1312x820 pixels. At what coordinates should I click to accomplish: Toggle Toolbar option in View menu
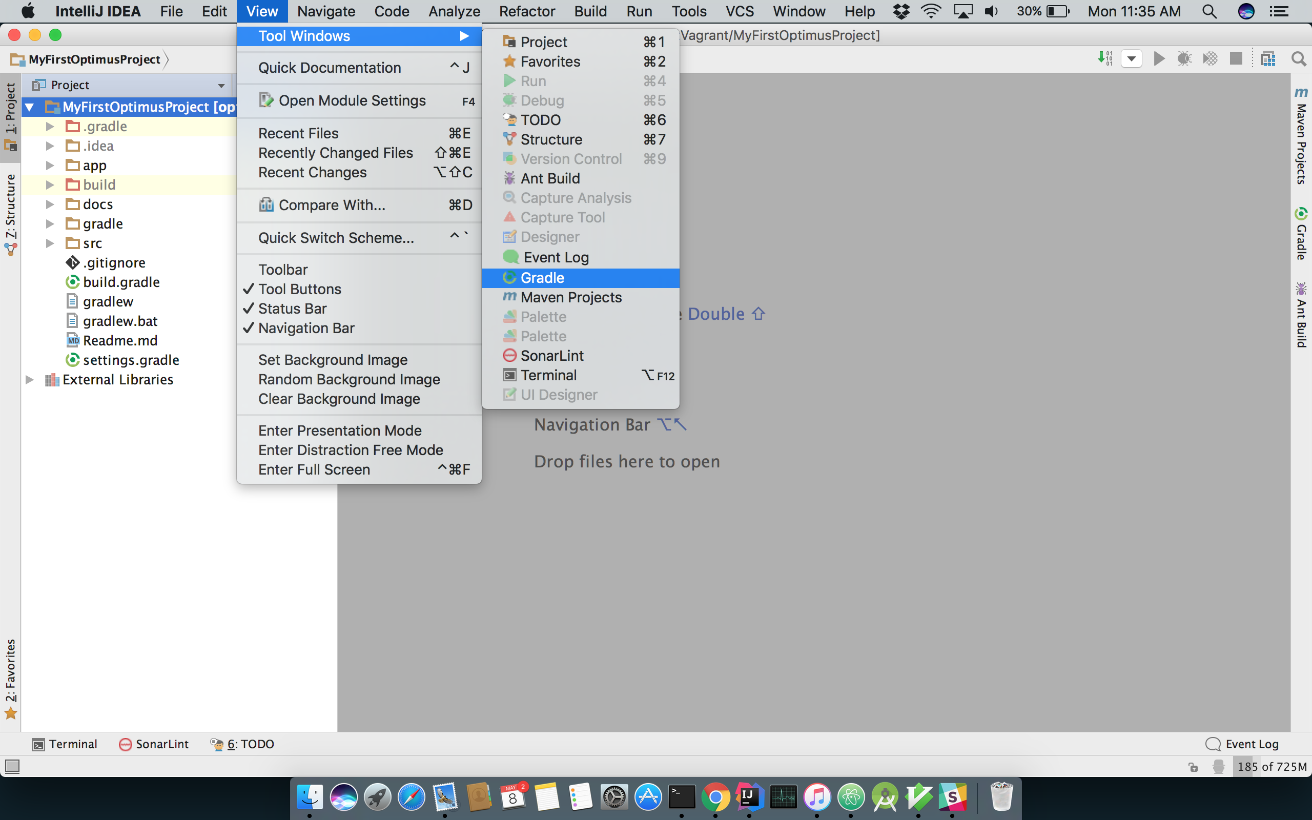pos(359,270)
